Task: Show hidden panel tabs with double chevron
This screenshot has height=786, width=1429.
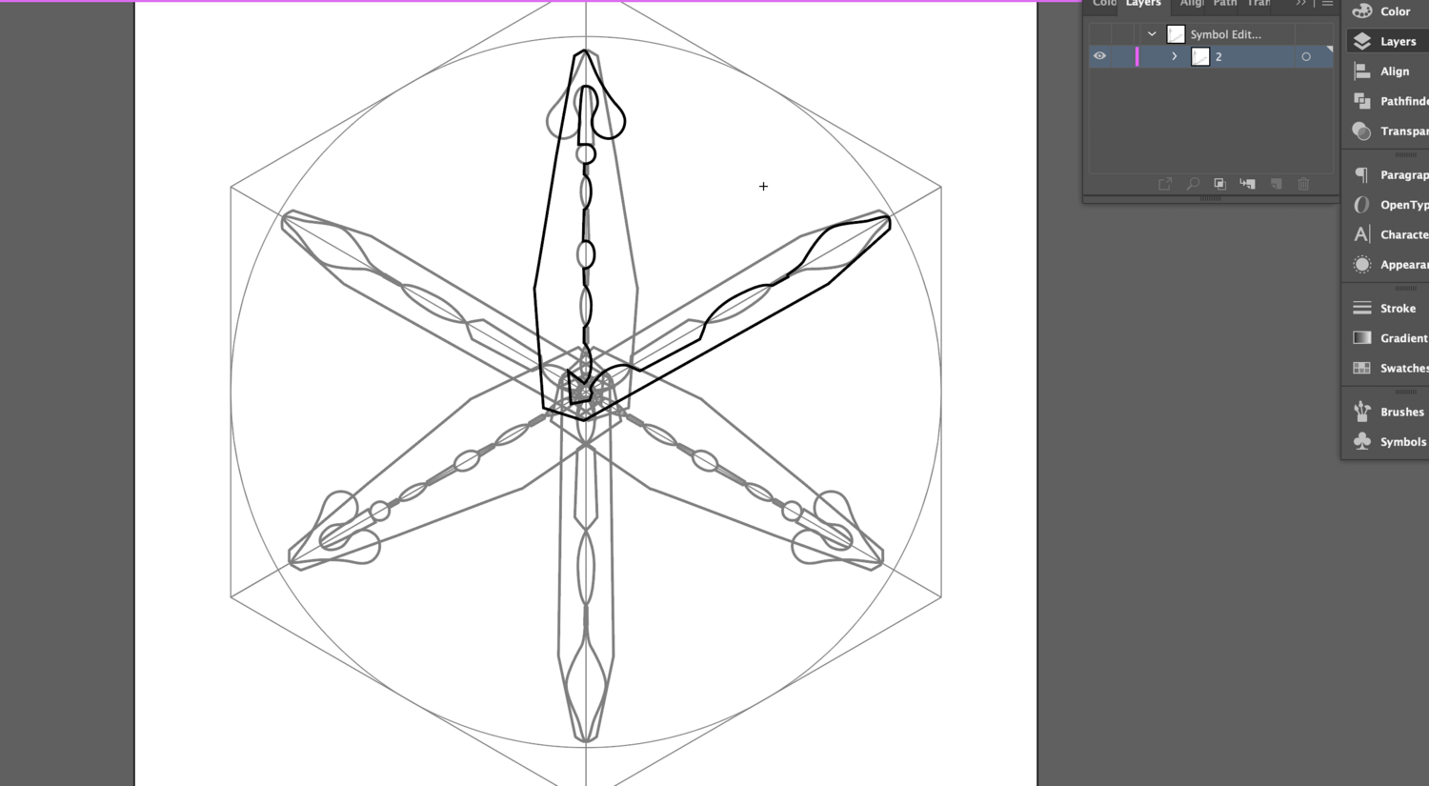Action: pos(1300,4)
